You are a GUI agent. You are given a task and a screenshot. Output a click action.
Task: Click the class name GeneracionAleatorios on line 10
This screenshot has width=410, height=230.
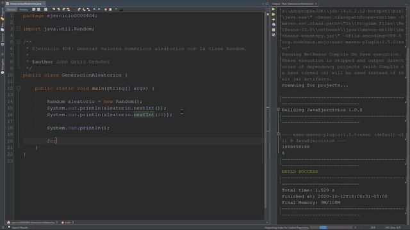(x=92, y=75)
